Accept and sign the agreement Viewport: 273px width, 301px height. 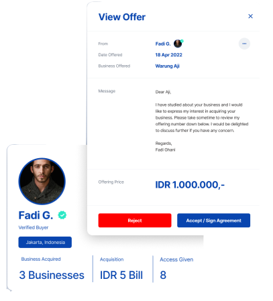[213, 221]
